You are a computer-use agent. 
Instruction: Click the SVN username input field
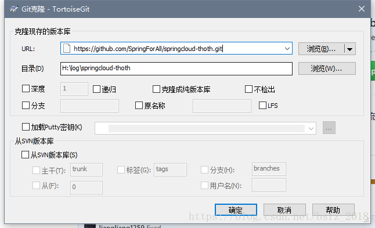pyautogui.click(x=269, y=185)
